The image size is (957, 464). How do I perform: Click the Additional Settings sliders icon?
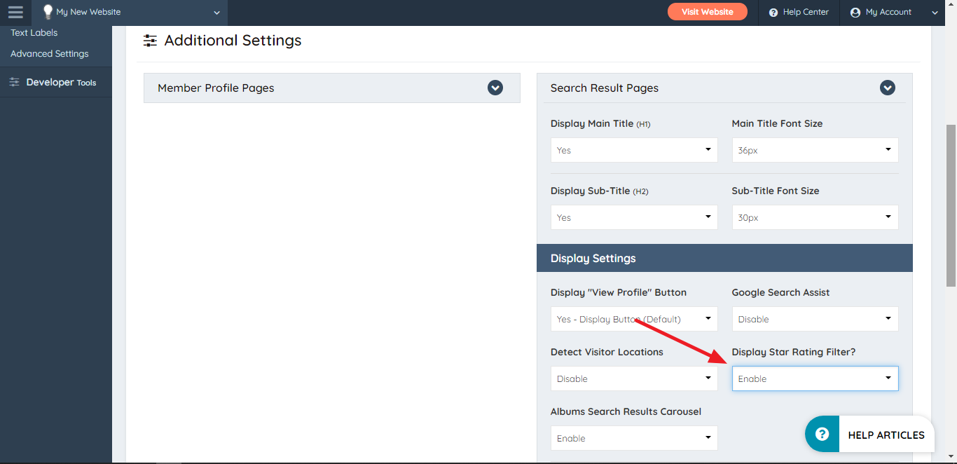[150, 41]
